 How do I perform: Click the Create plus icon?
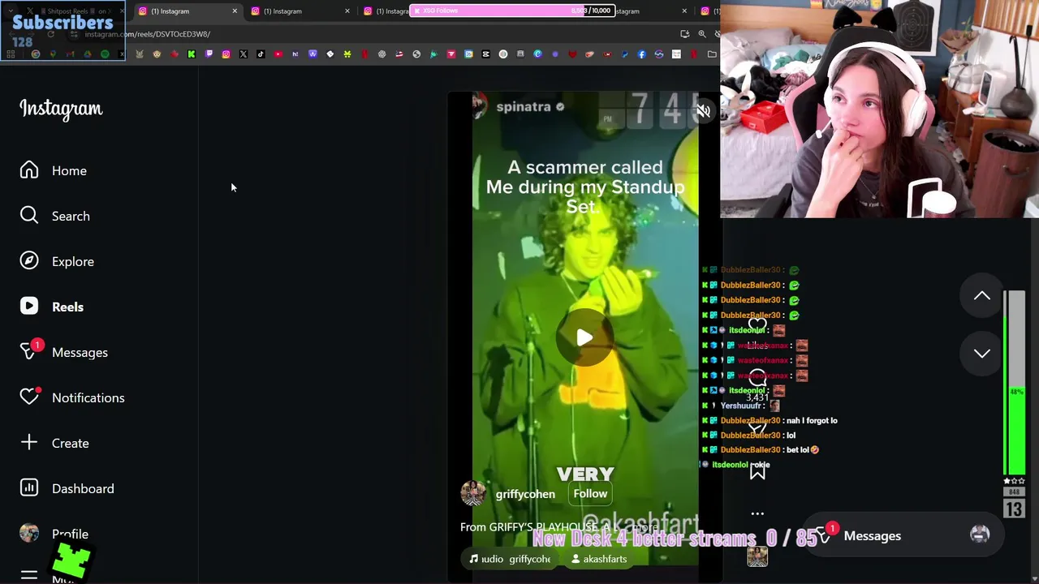(29, 443)
